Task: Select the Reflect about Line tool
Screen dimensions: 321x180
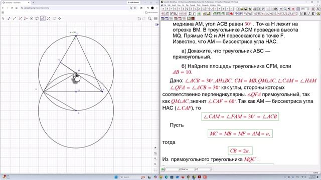Action: tap(48, 18)
